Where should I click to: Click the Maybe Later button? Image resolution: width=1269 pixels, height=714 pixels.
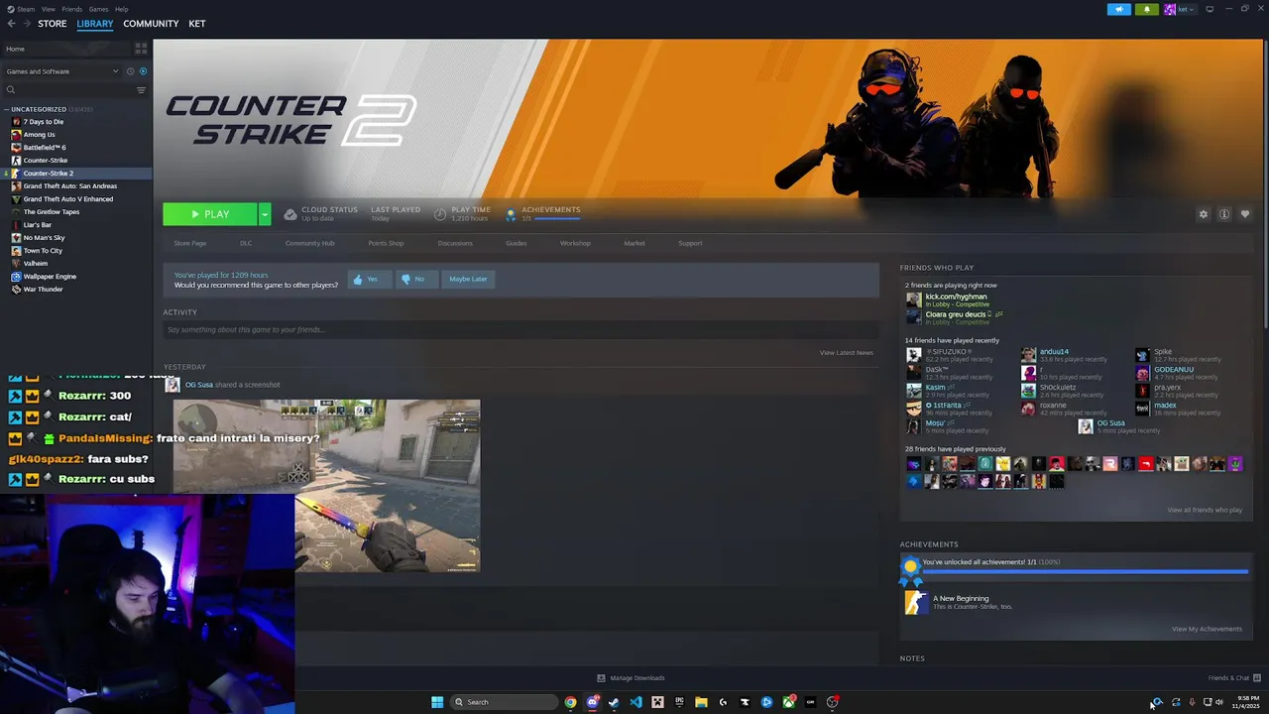click(468, 280)
